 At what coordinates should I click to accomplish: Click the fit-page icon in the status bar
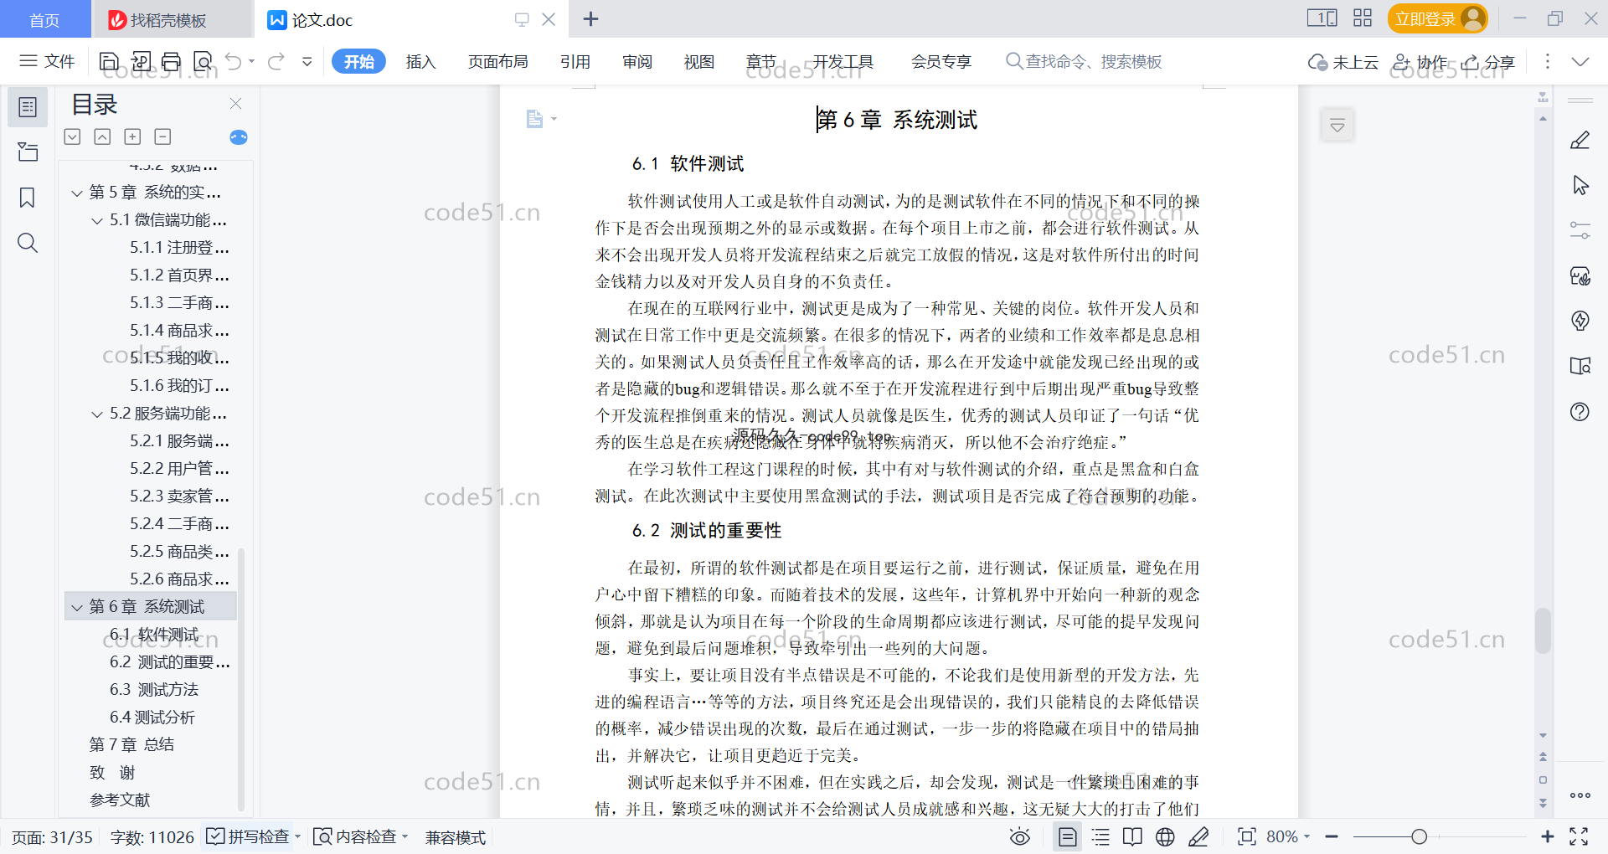tap(1246, 836)
